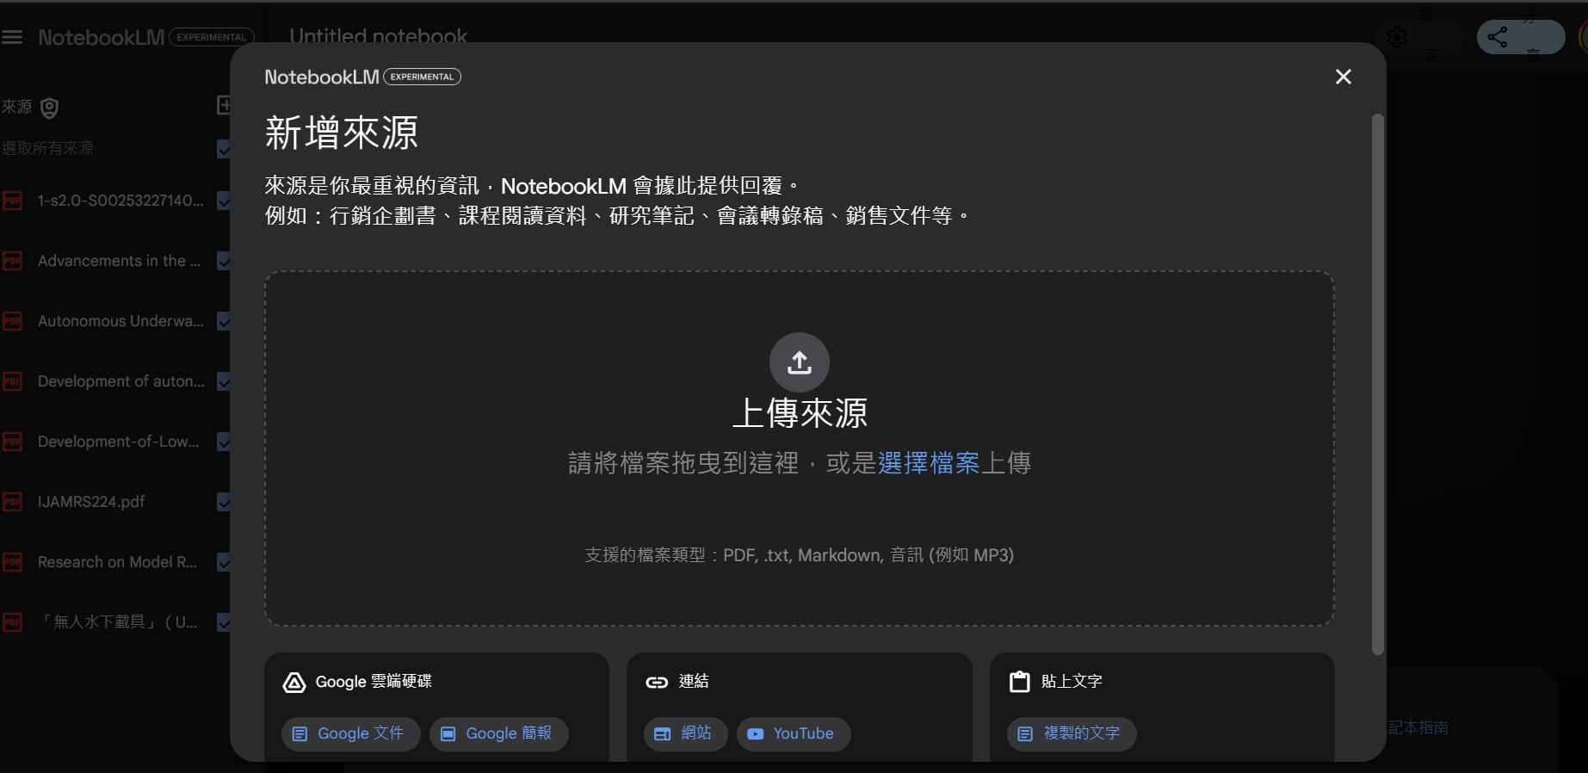Open the hamburger main menu
The image size is (1588, 773).
click(x=12, y=37)
